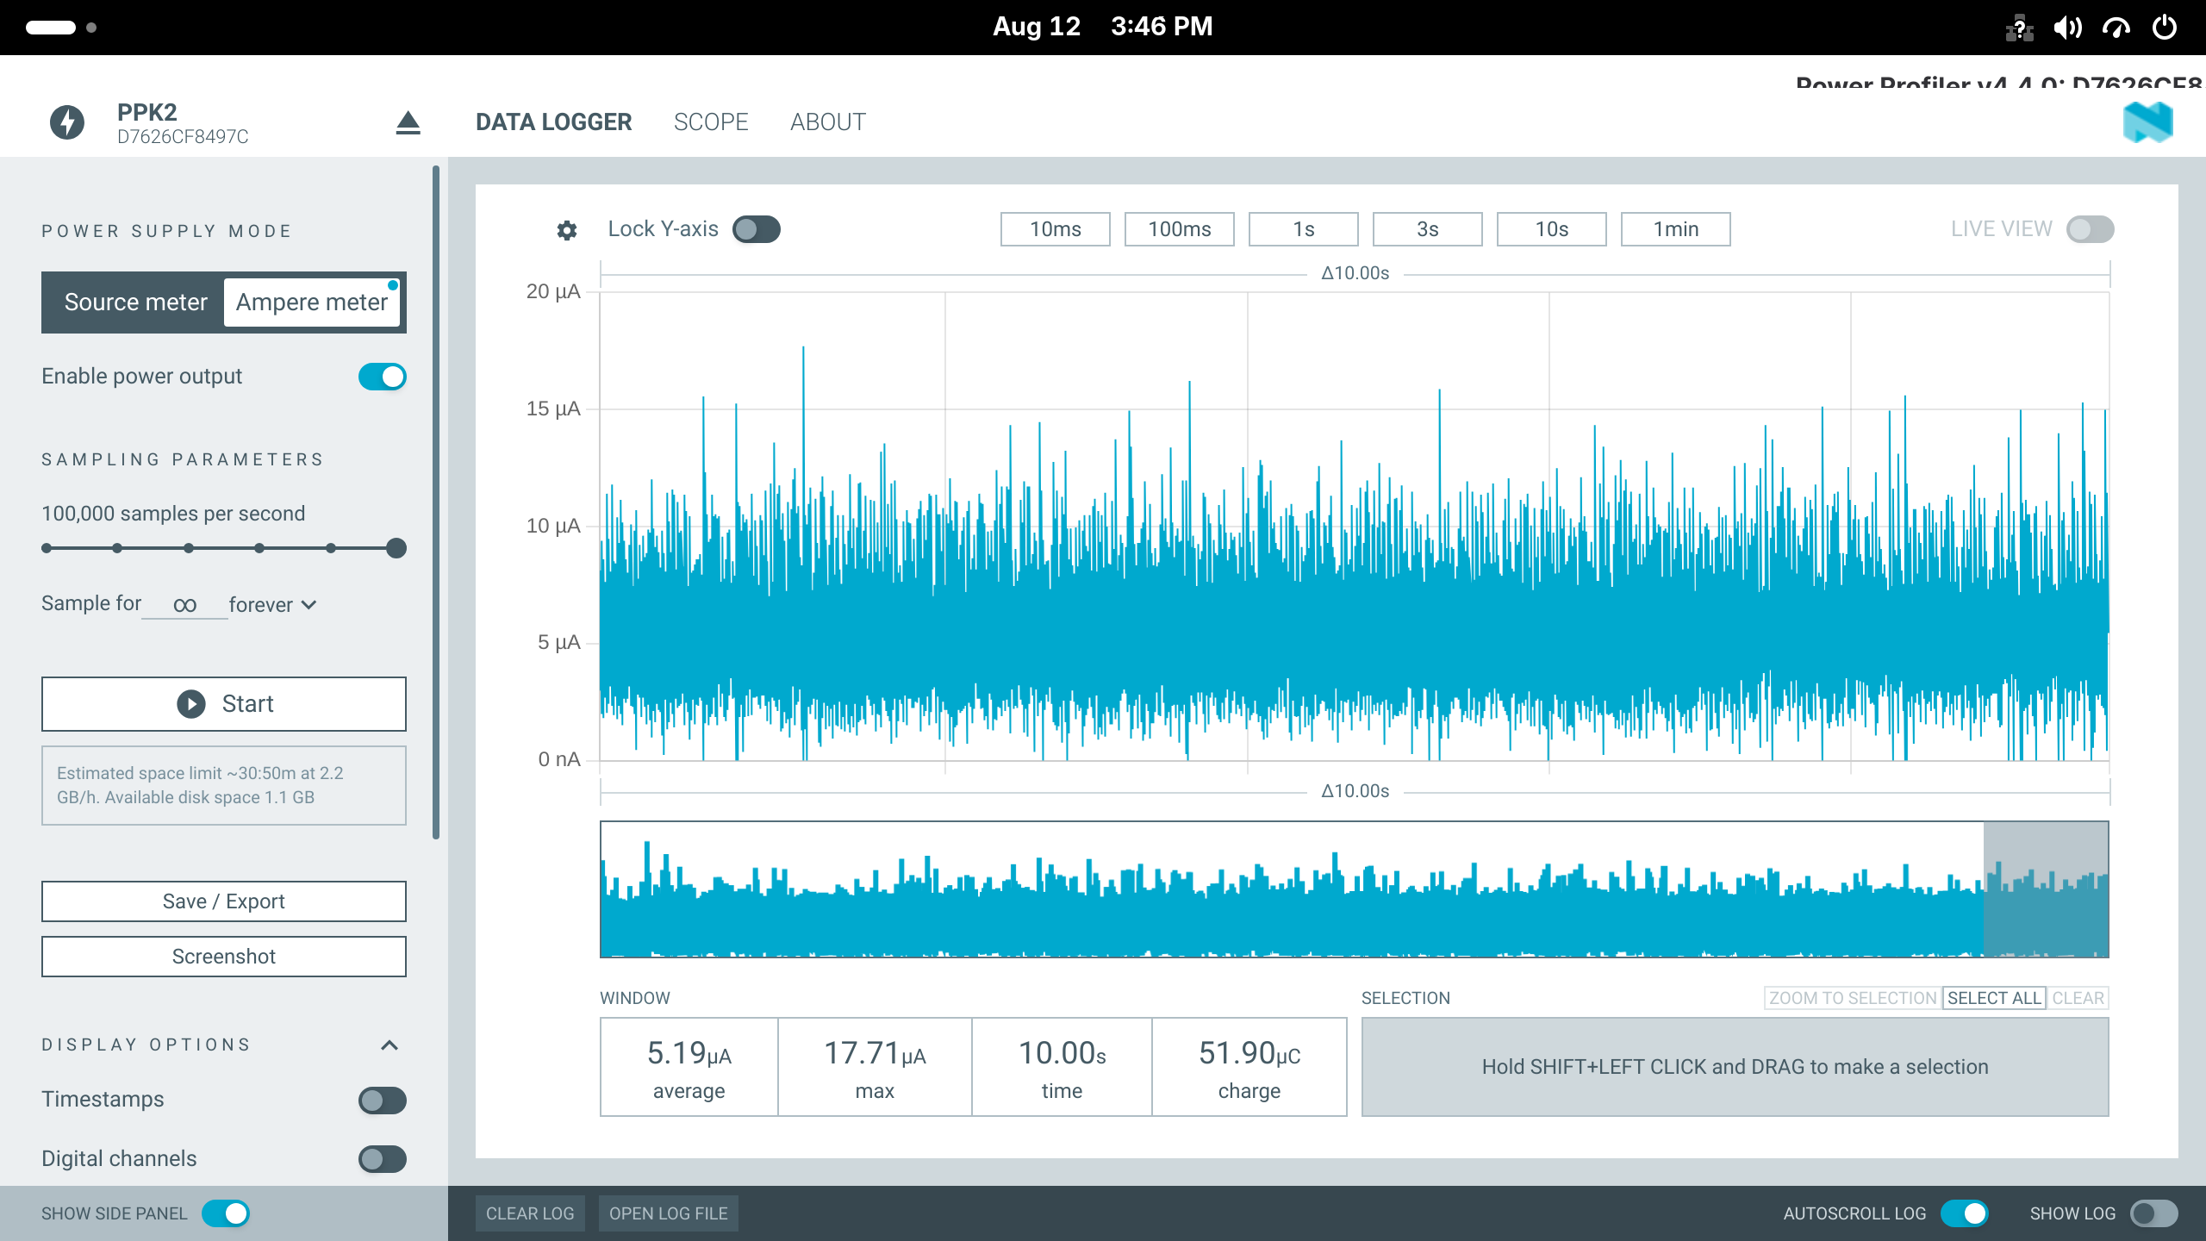Click the minimap overview selection window
The height and width of the screenshot is (1241, 2206).
[2046, 889]
